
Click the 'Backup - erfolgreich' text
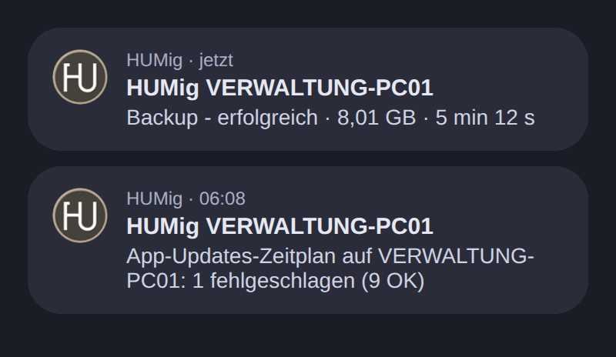point(222,118)
